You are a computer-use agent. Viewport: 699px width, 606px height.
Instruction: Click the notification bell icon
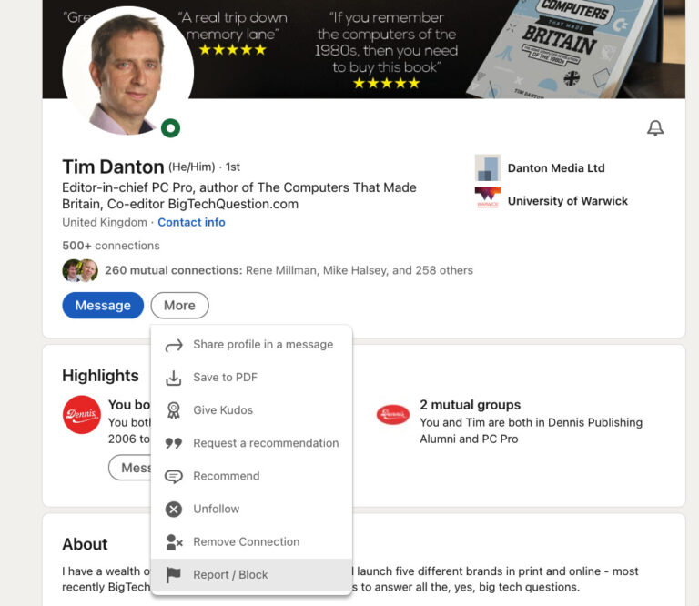pos(655,128)
